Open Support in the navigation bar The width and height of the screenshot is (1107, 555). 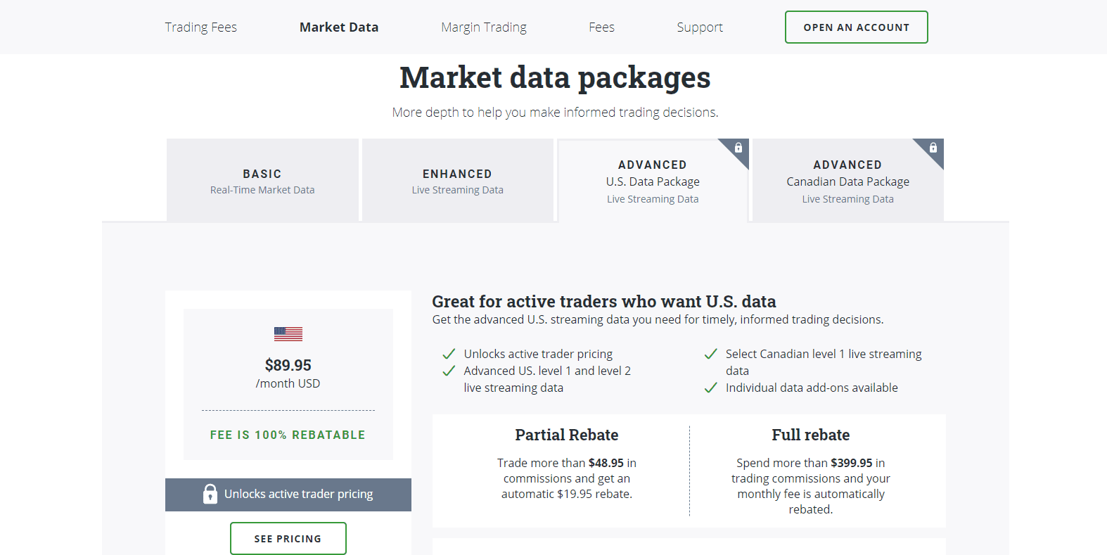click(700, 27)
